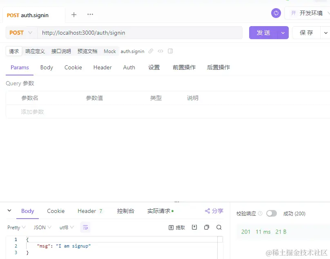Add a new request tab with plus icon
The width and height of the screenshot is (330, 259).
point(74,15)
